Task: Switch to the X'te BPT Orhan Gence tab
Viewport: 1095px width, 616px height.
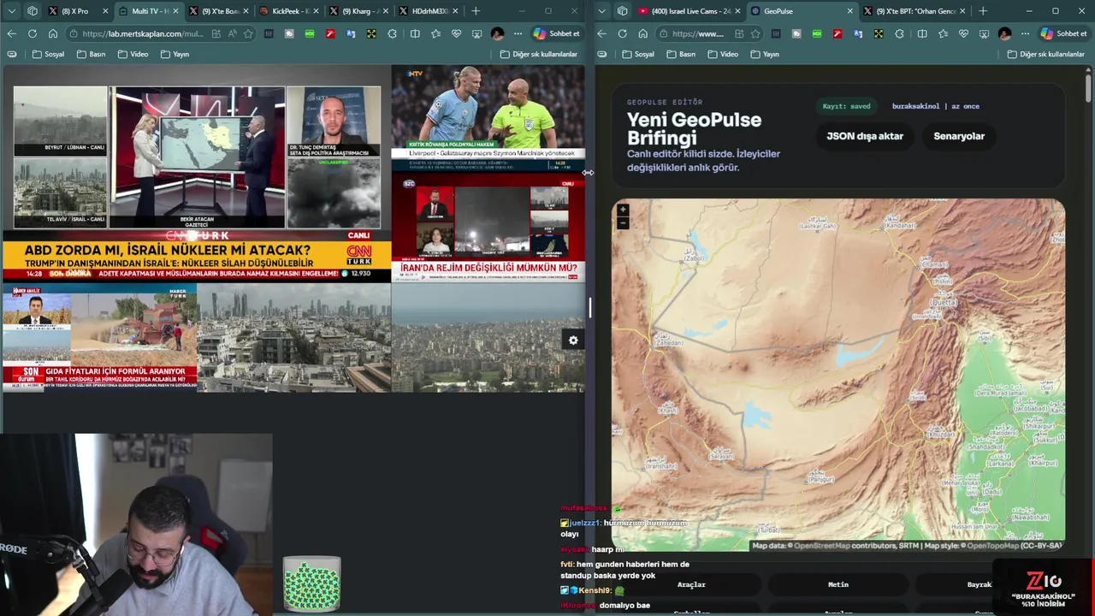Action: pyautogui.click(x=914, y=11)
